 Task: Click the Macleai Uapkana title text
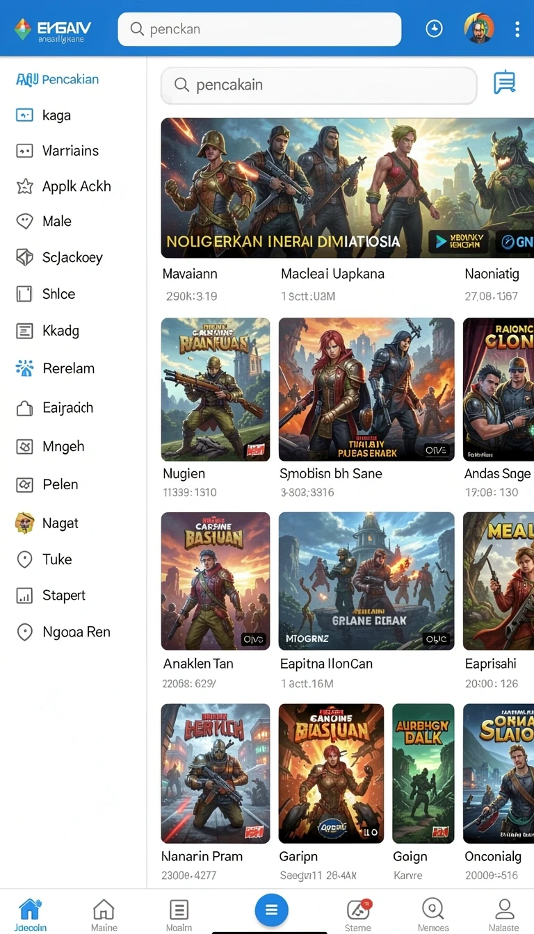[332, 274]
